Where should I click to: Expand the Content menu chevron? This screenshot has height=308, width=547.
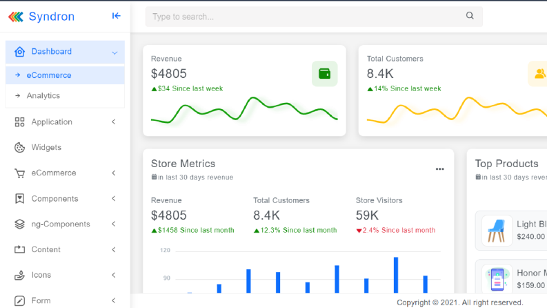pos(114,249)
